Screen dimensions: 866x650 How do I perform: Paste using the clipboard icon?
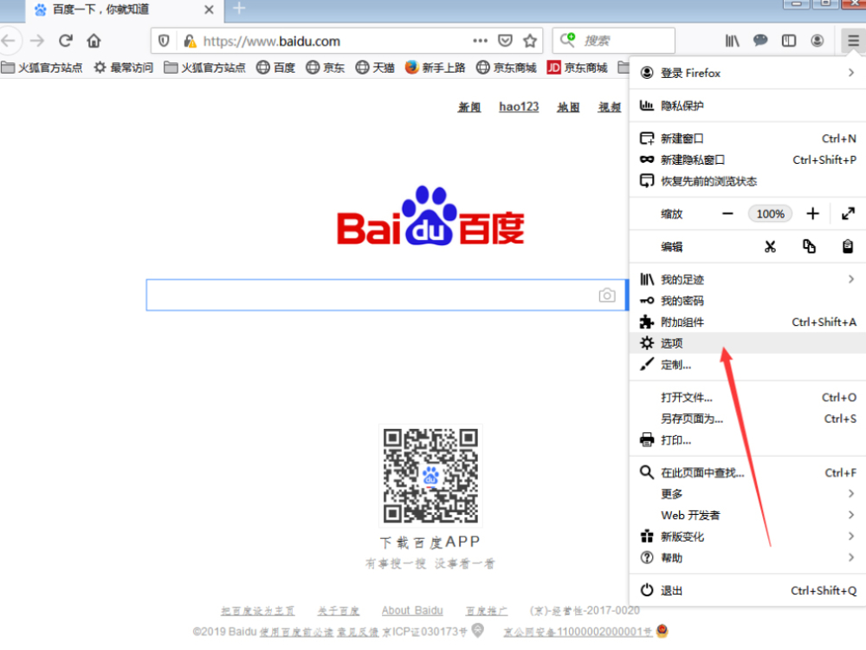tap(848, 246)
